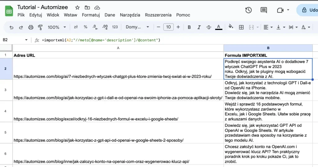Select column B header

click(x=268, y=48)
